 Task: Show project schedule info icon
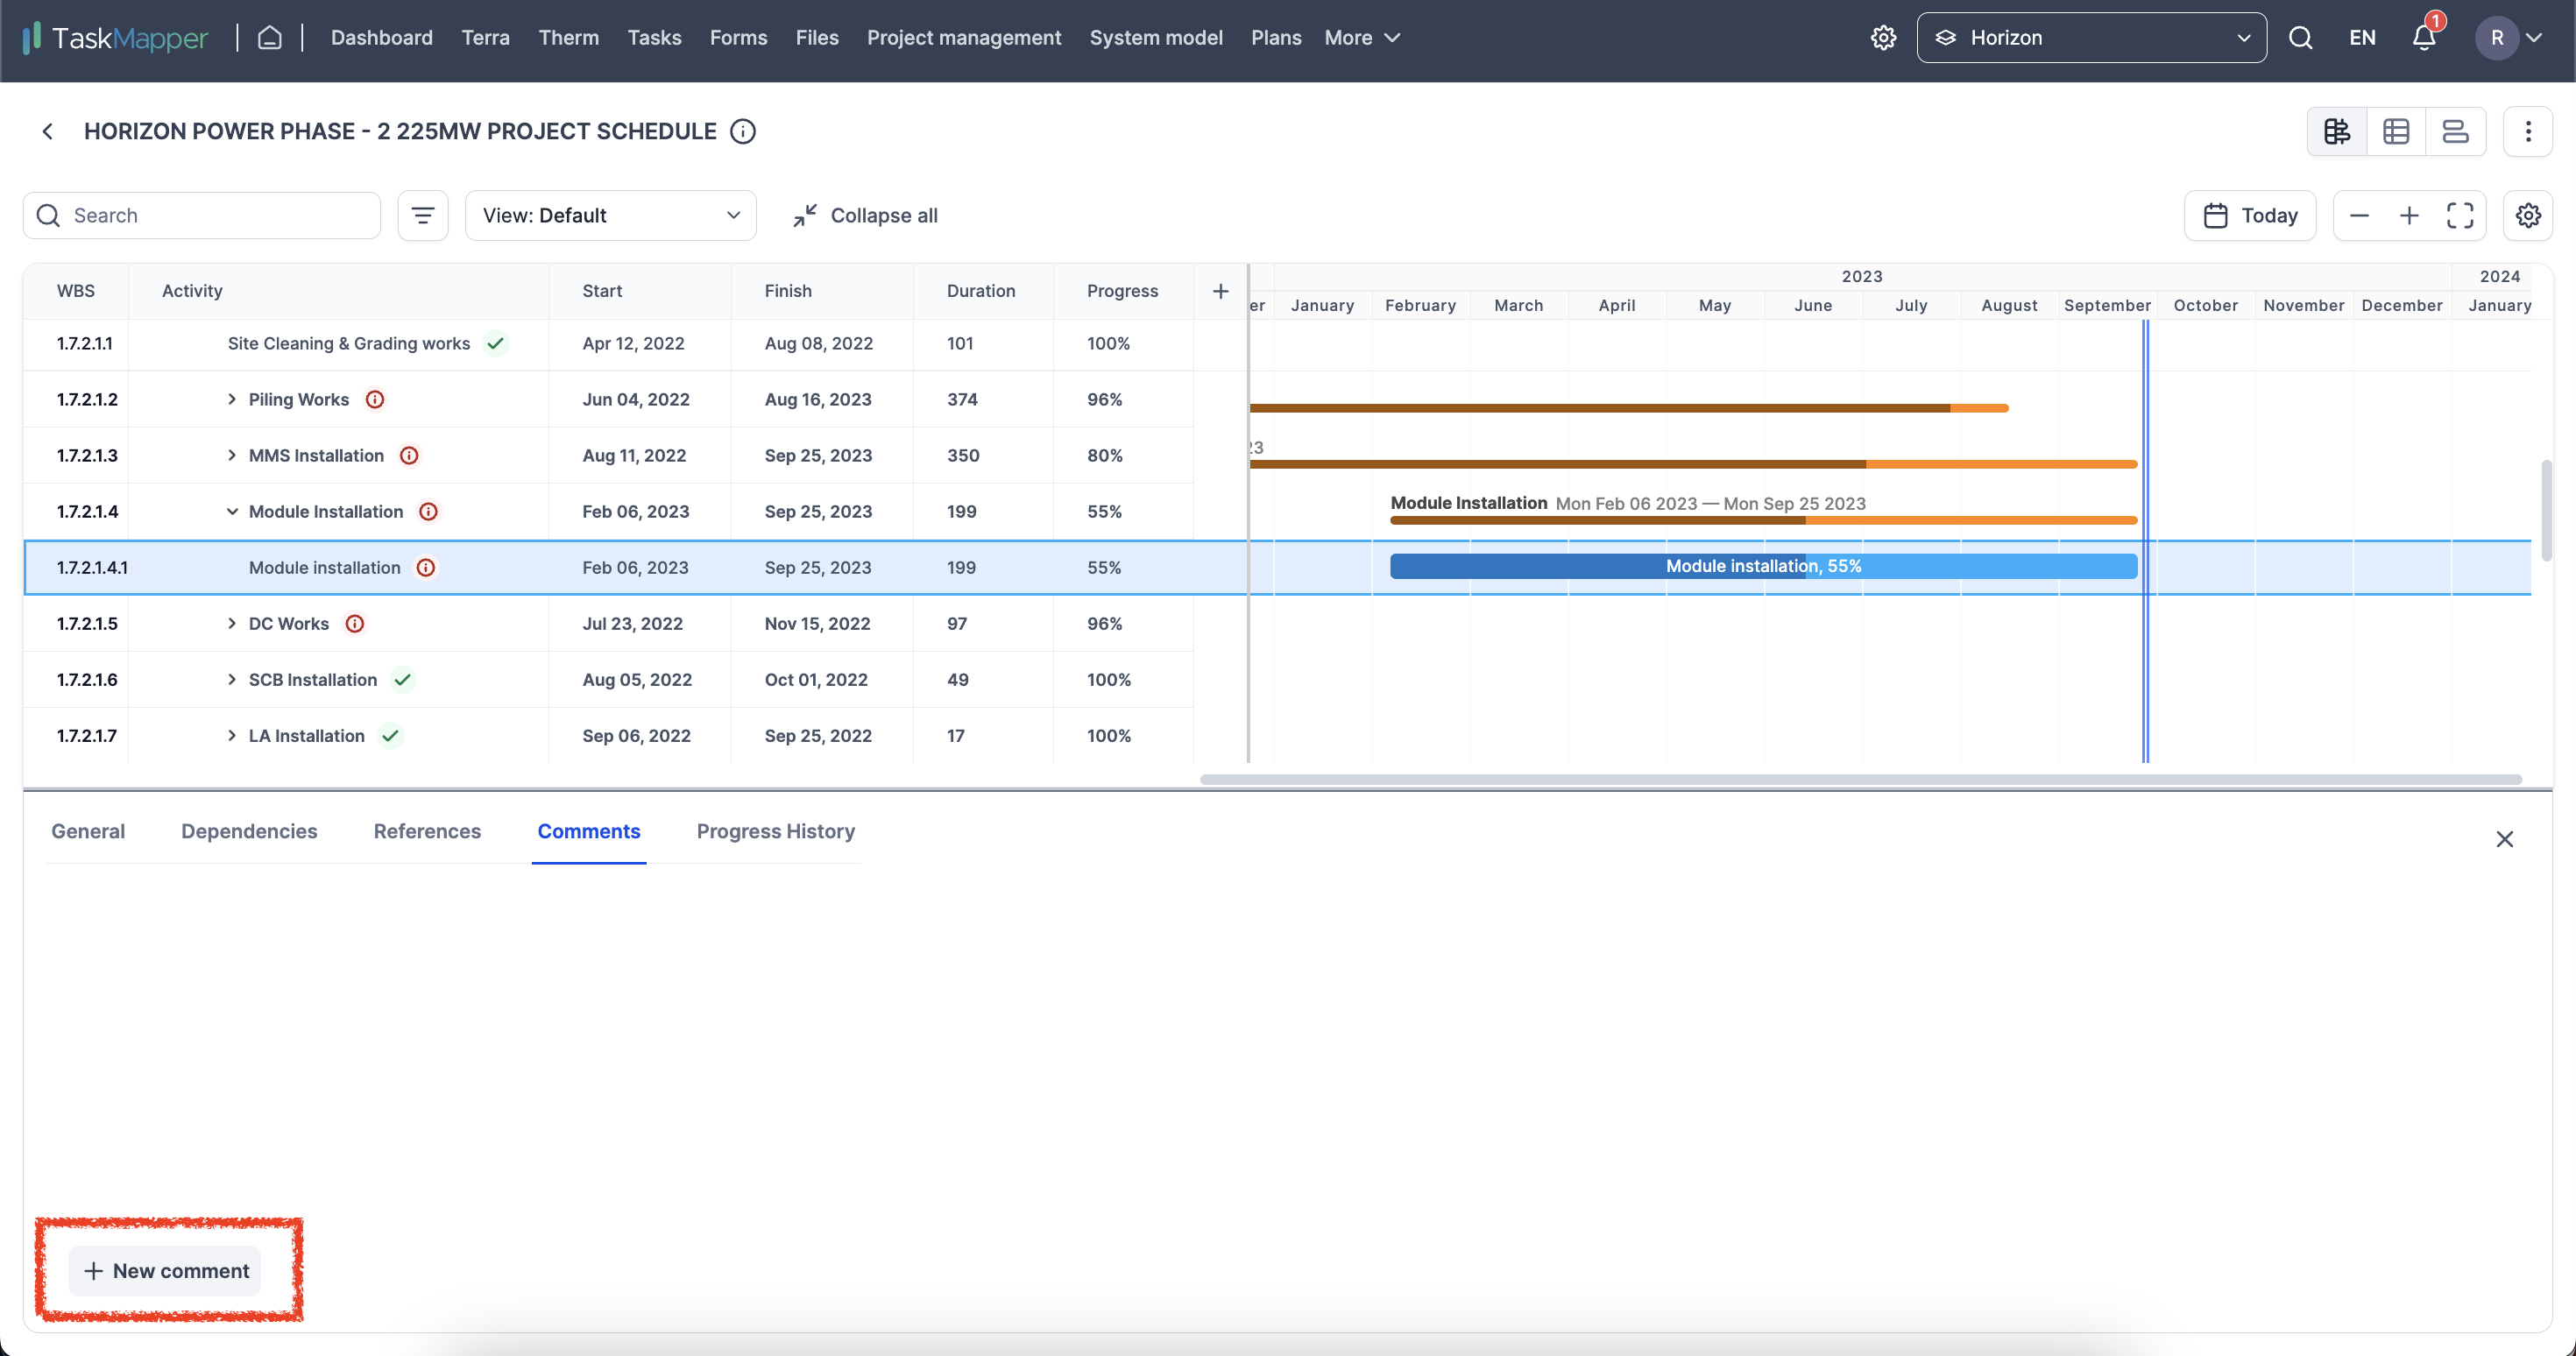(743, 132)
